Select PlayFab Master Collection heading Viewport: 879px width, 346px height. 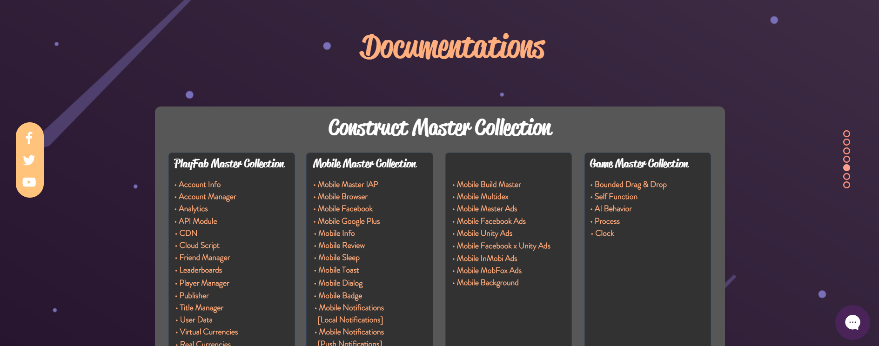coord(229,164)
